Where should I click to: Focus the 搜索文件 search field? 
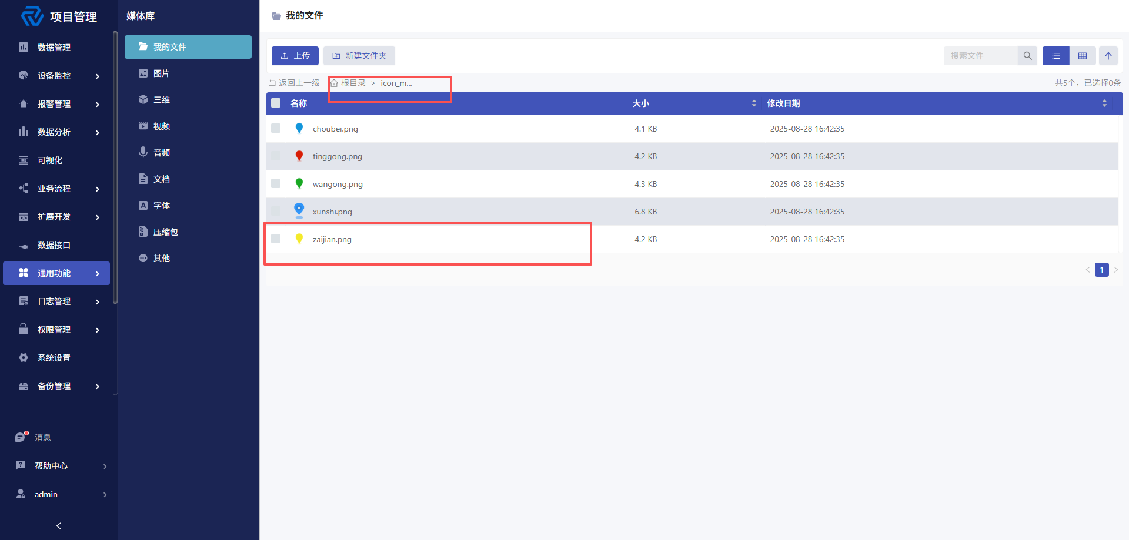click(980, 56)
